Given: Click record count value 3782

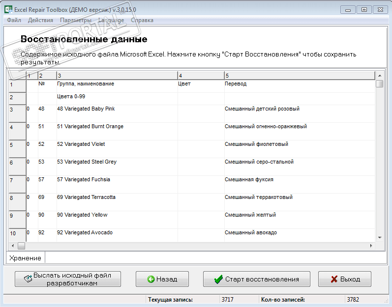Looking at the screenshot, I should [353, 299].
